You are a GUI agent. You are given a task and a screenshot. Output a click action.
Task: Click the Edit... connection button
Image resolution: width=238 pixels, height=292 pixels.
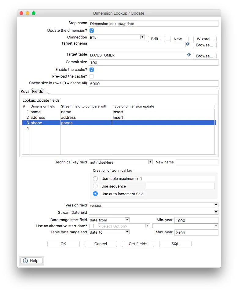[x=156, y=39]
